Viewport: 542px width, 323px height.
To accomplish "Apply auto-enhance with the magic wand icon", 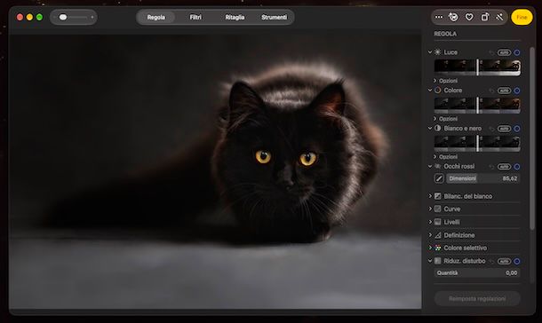I will click(499, 17).
